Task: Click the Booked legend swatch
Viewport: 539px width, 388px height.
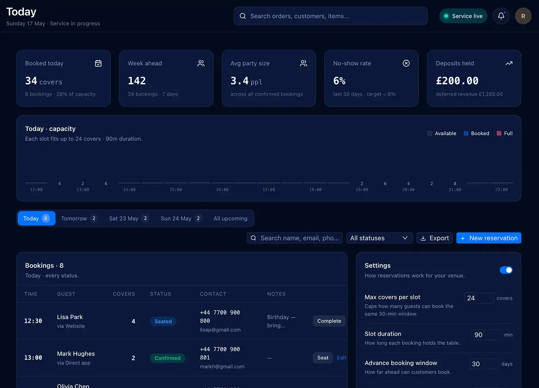Action: (466, 133)
